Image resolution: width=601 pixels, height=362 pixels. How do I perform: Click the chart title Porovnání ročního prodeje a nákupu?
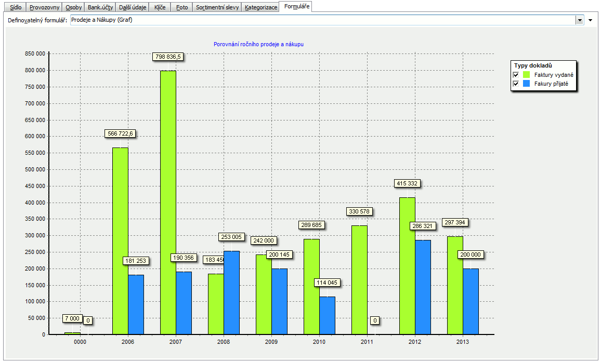(258, 45)
